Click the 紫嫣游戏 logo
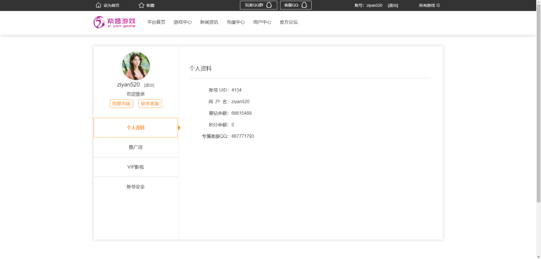 [115, 22]
